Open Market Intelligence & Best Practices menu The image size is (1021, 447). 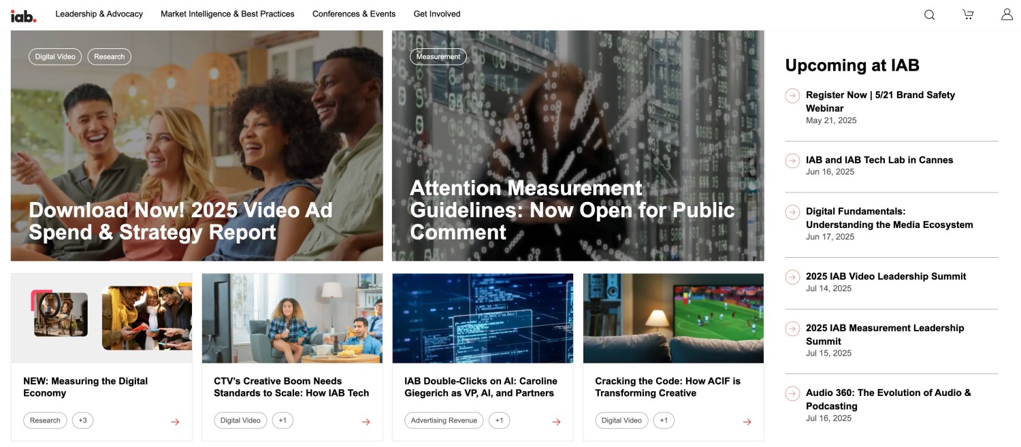(227, 14)
